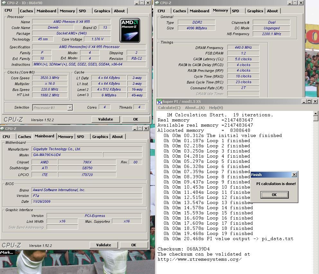Open Caches tab in top-right CPU-Z window

pos(179,11)
